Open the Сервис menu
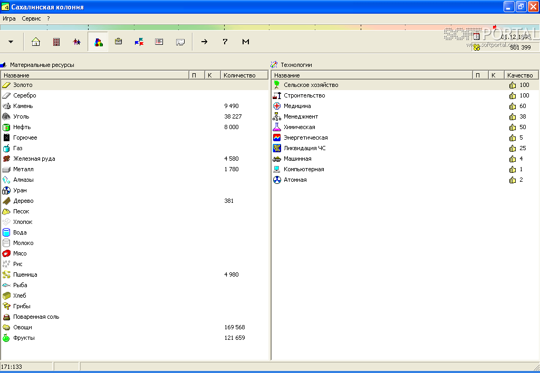The height and width of the screenshot is (373, 540). (31, 18)
